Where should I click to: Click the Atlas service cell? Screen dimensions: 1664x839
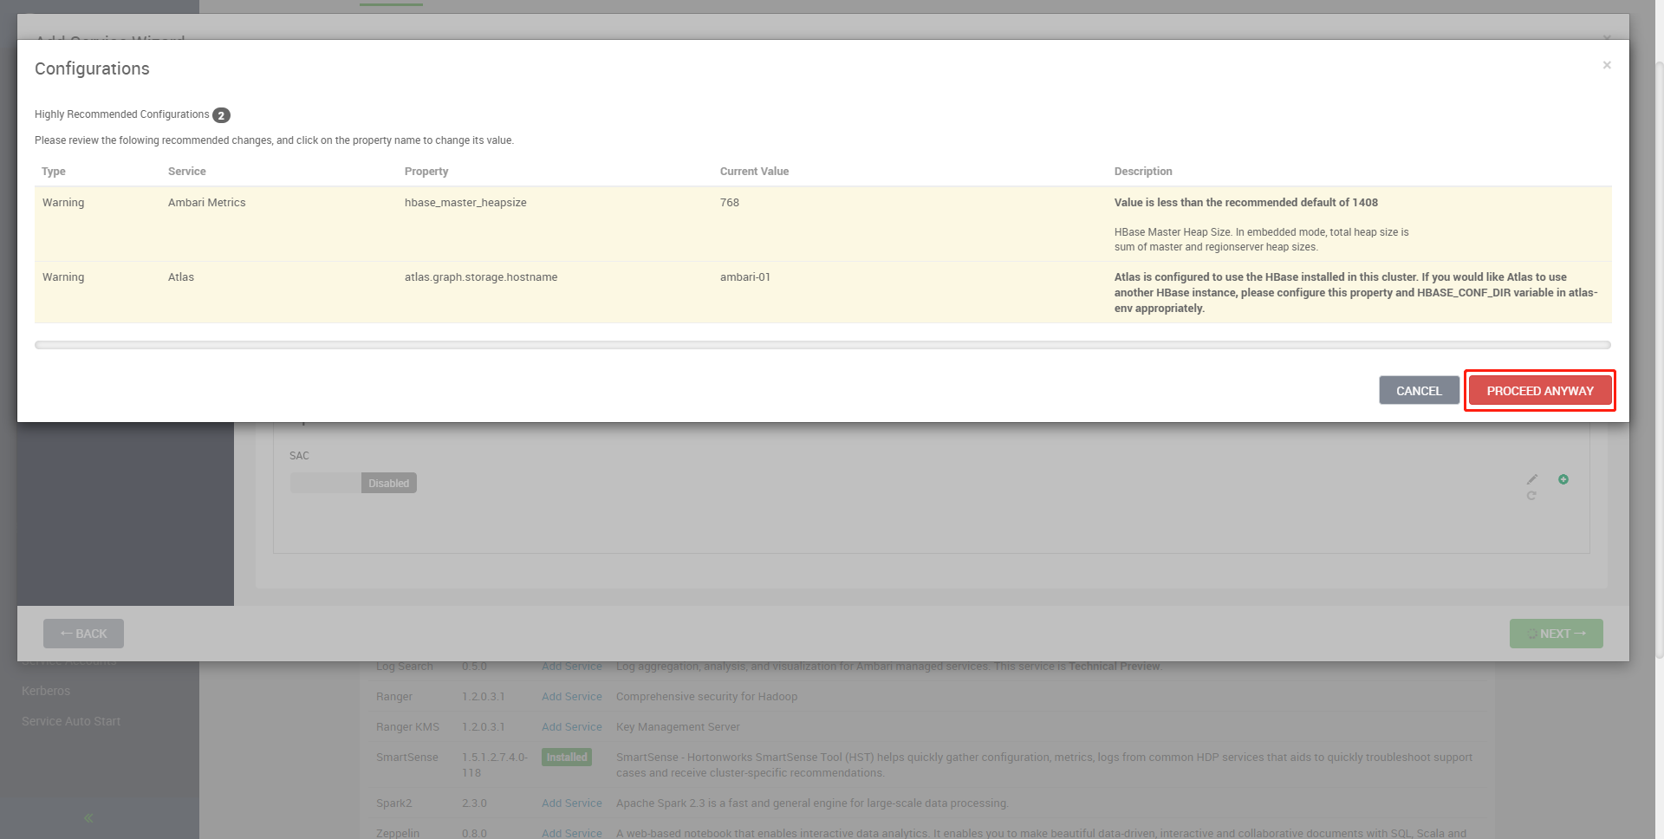[x=181, y=277]
